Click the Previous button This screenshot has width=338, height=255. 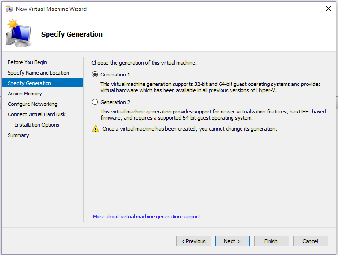(x=193, y=241)
